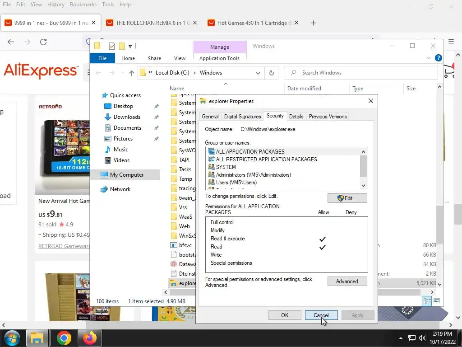Open the Start menu orb
462x347 pixels.
12,338
